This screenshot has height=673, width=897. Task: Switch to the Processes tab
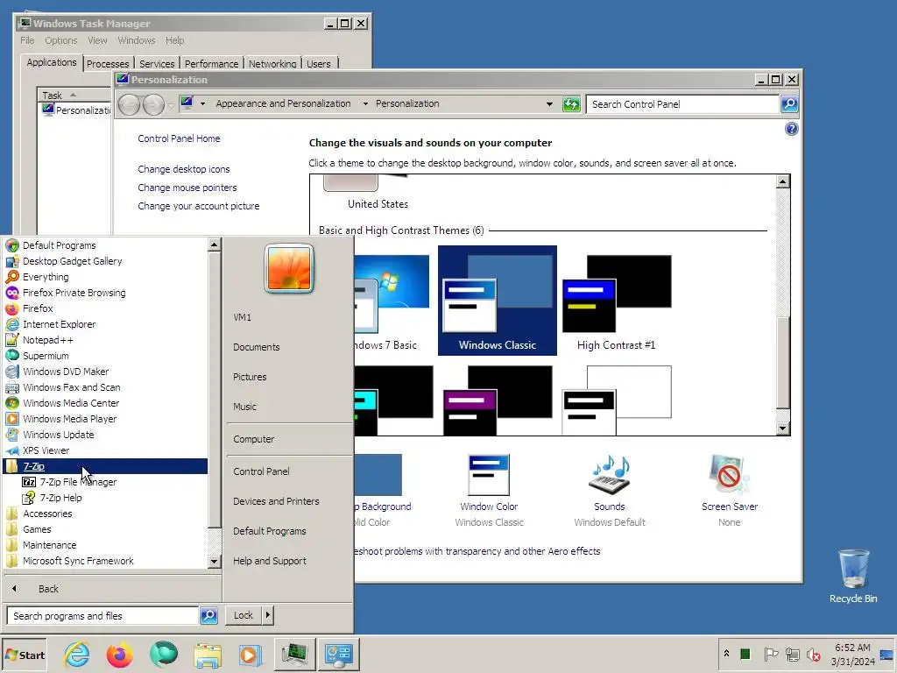click(108, 63)
